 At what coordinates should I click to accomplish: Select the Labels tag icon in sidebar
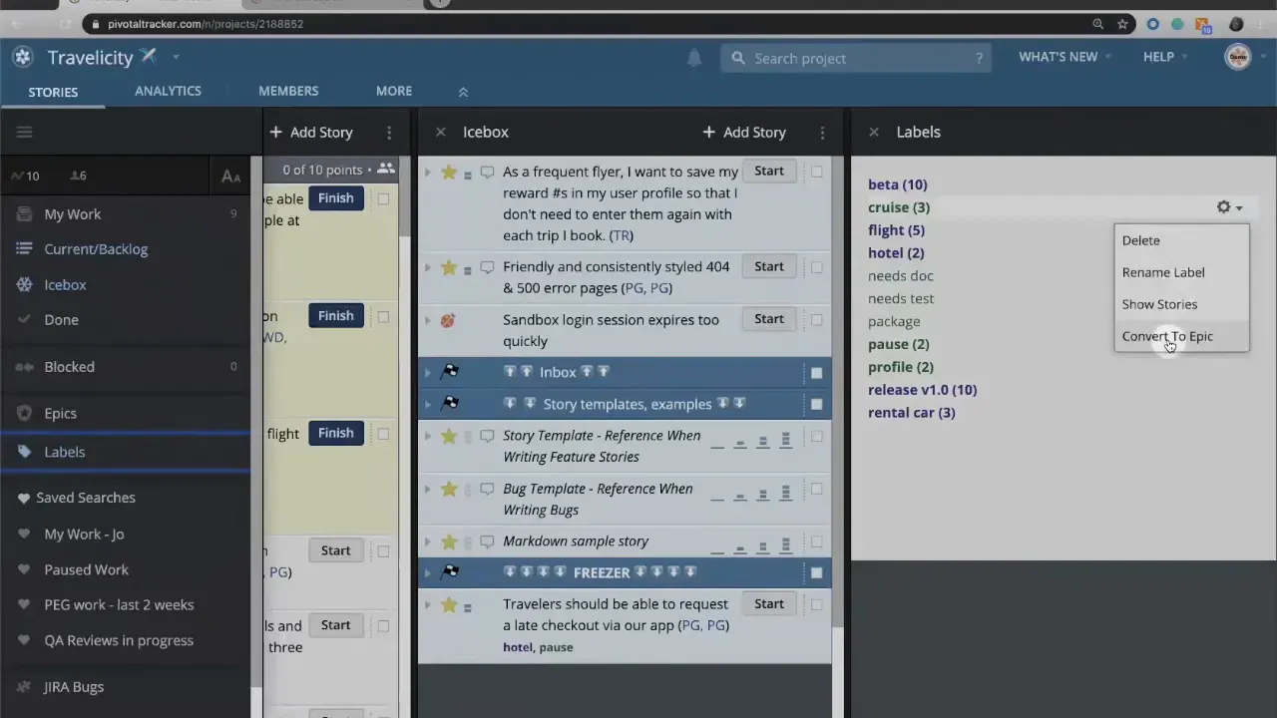(x=25, y=452)
